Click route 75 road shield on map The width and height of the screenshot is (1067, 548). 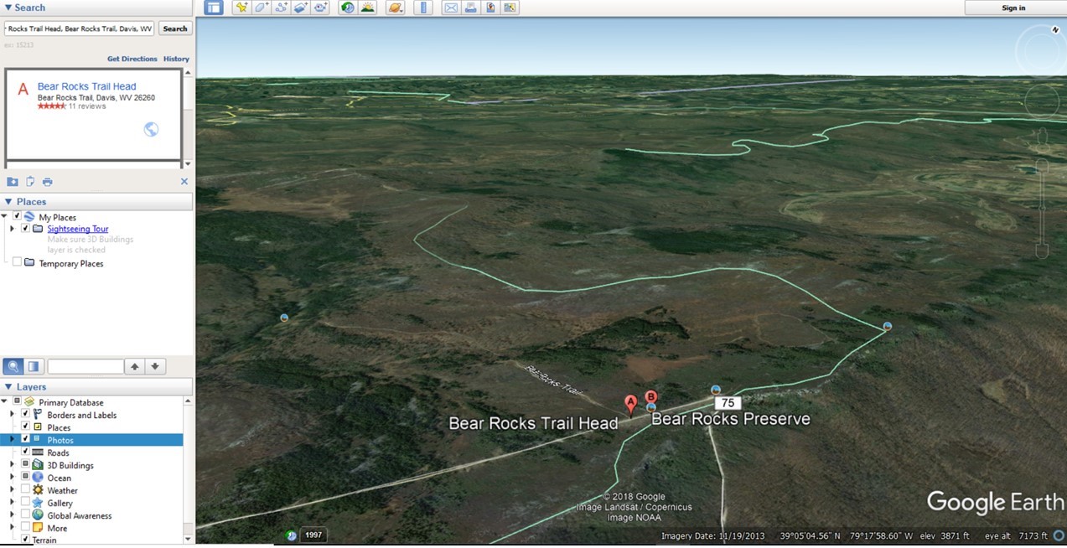[727, 403]
